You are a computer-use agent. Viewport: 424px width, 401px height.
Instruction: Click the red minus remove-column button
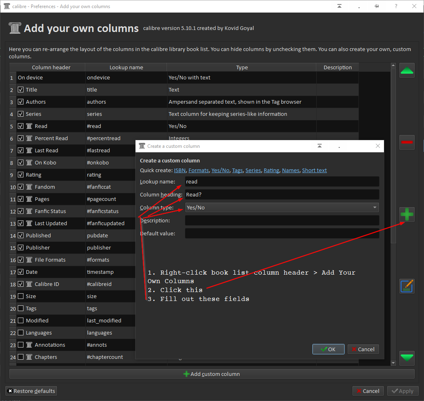[x=407, y=142]
